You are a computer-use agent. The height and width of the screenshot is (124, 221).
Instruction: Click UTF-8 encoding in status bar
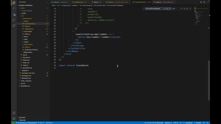point(176,123)
